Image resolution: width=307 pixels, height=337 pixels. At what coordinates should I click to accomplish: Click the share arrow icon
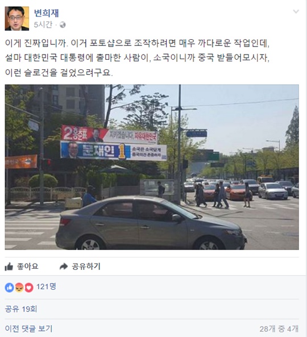(64, 267)
